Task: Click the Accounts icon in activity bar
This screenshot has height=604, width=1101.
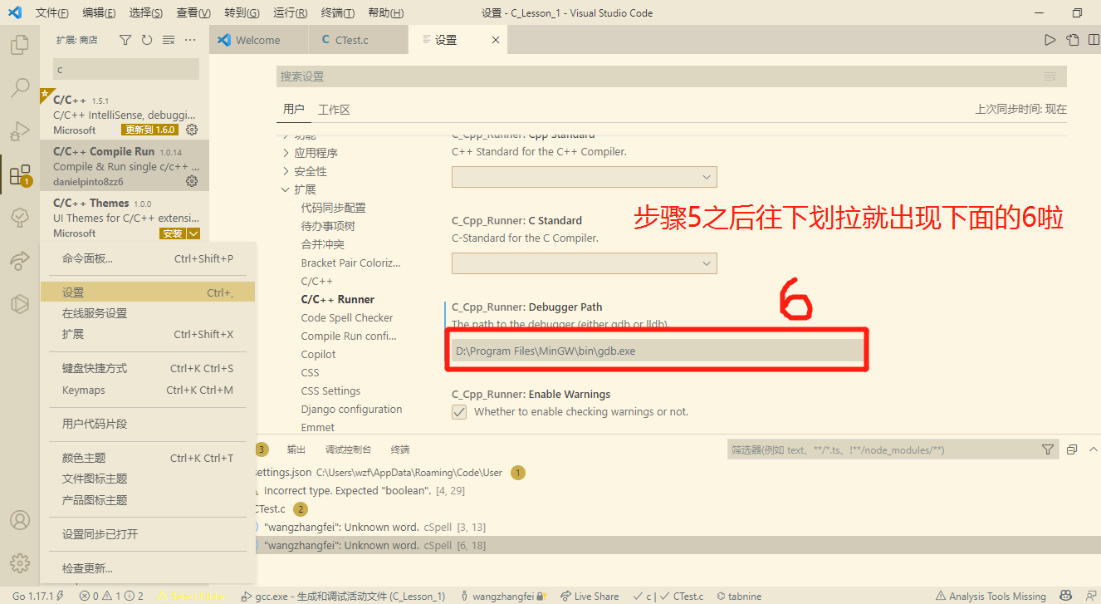Action: (20, 520)
